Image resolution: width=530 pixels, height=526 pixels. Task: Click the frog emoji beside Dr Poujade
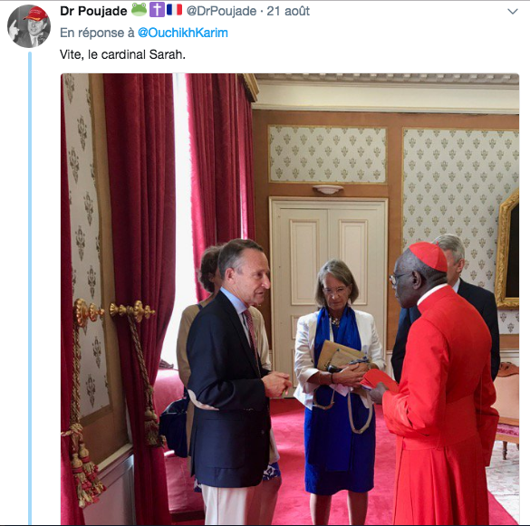click(139, 10)
